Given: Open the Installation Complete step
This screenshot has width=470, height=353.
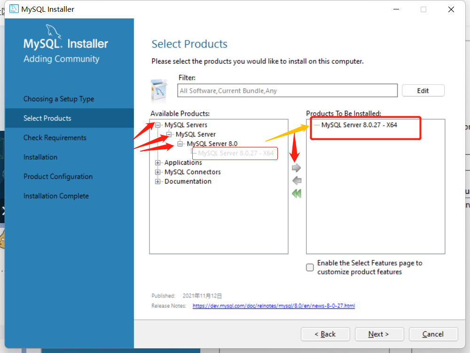Looking at the screenshot, I should coord(56,196).
